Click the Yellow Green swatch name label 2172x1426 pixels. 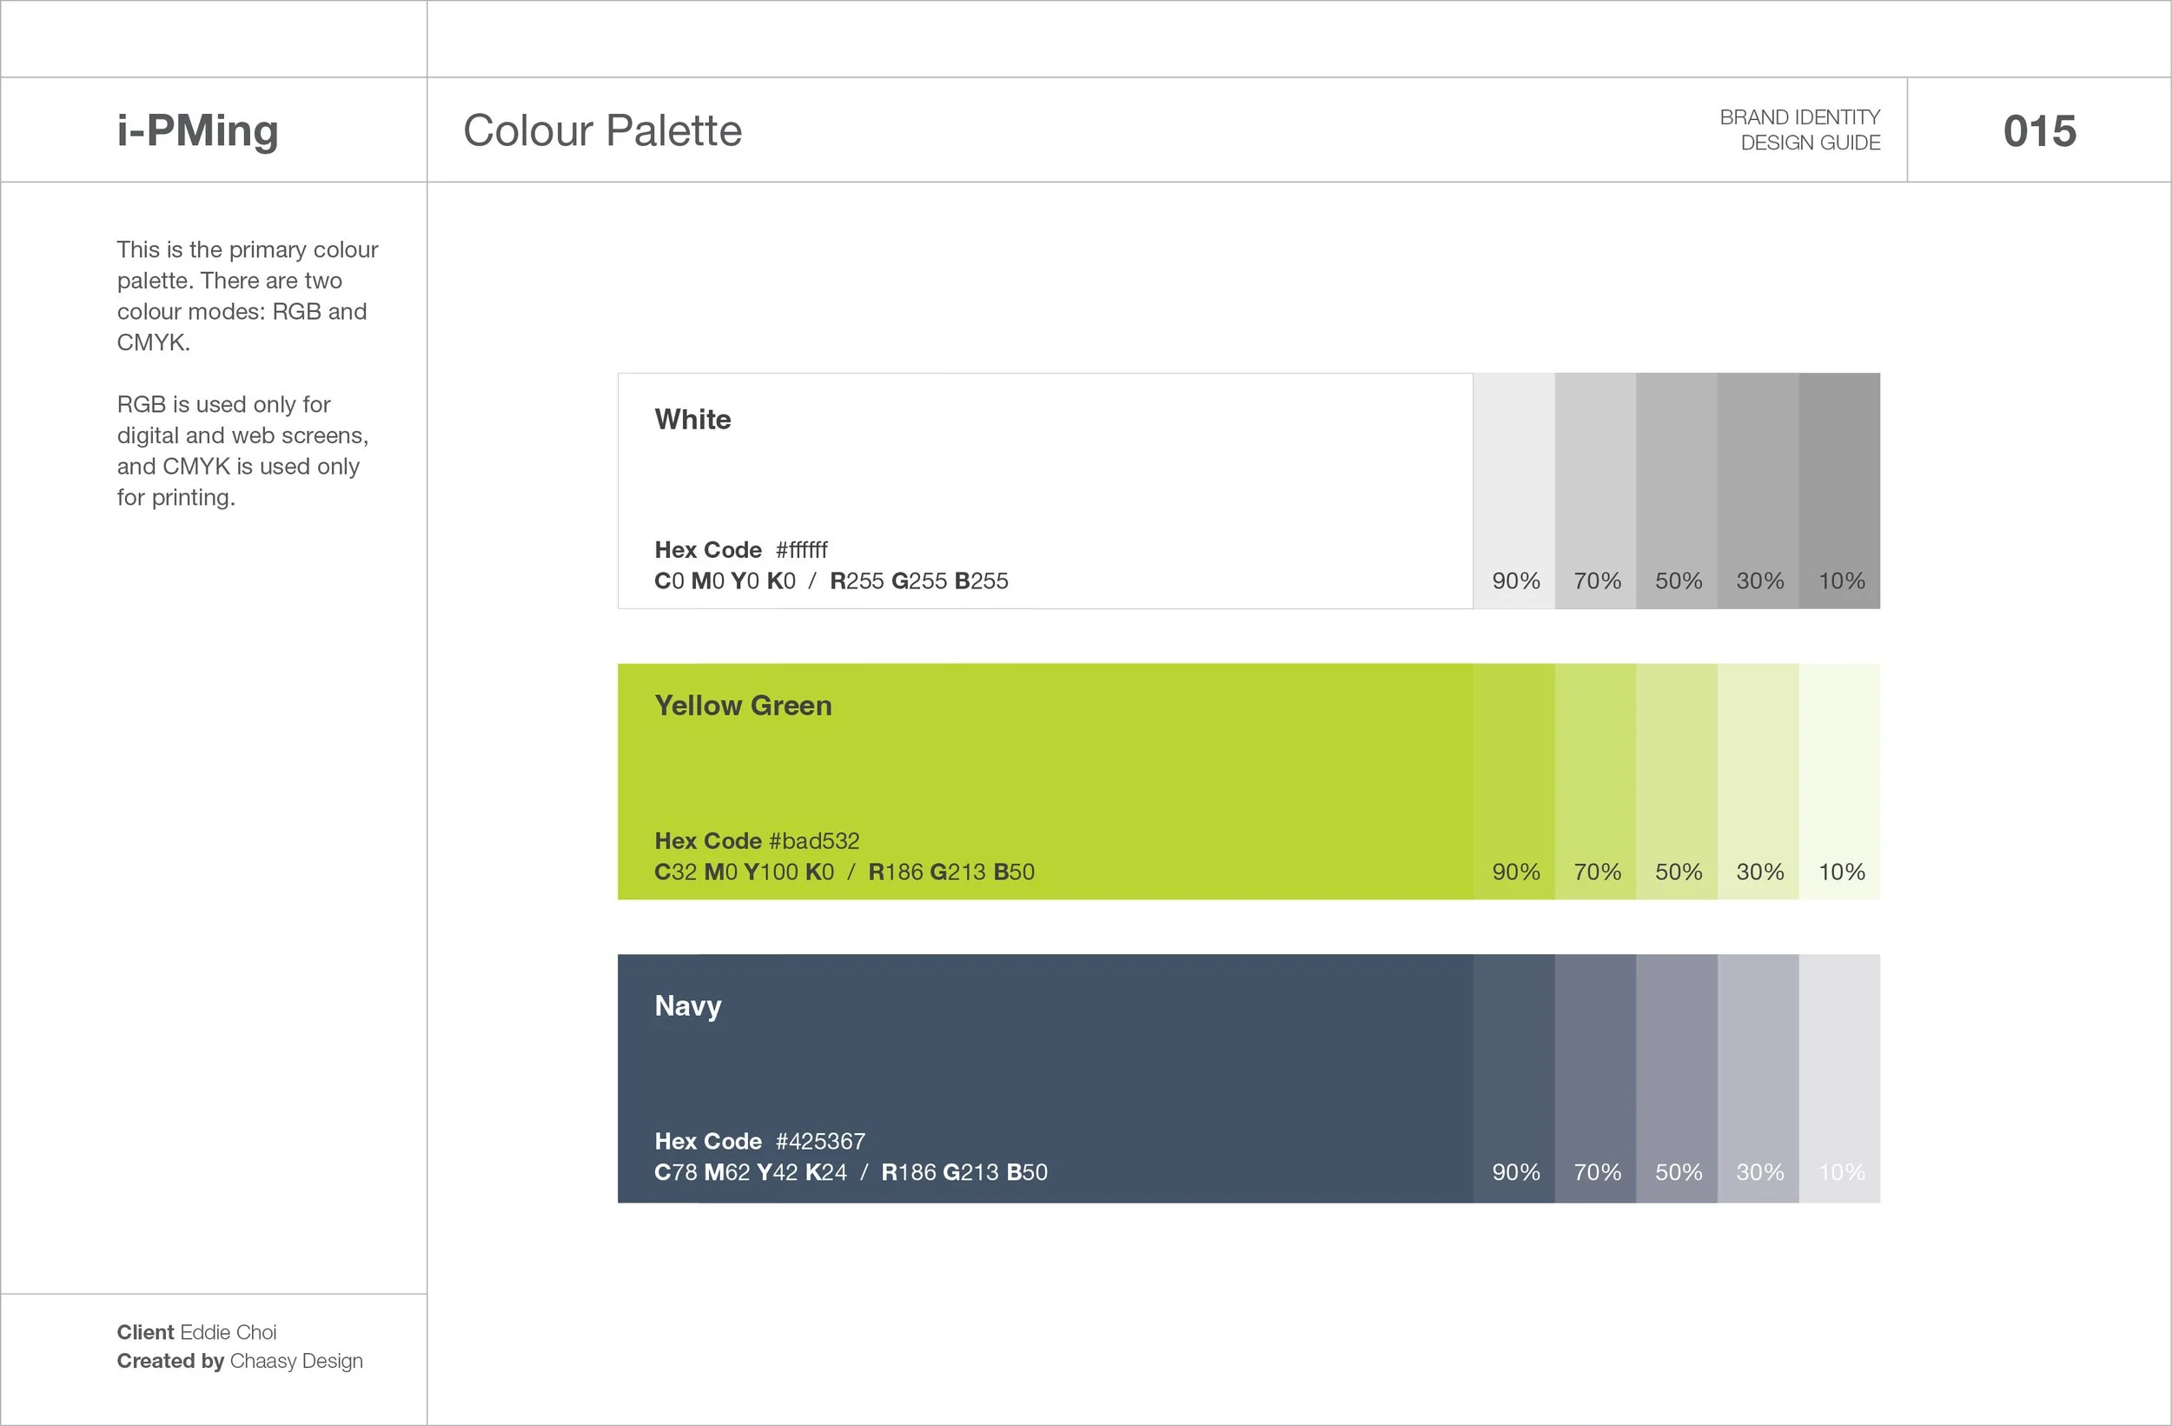(743, 706)
